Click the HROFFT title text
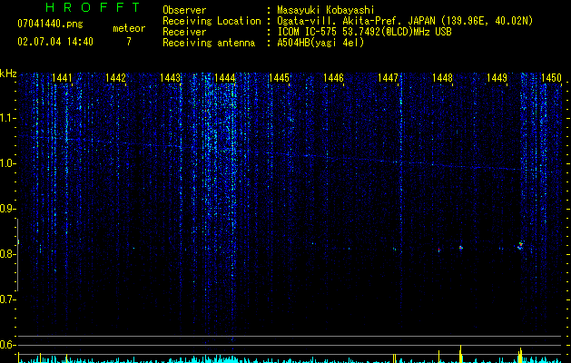This screenshot has width=571, height=363. click(x=93, y=7)
